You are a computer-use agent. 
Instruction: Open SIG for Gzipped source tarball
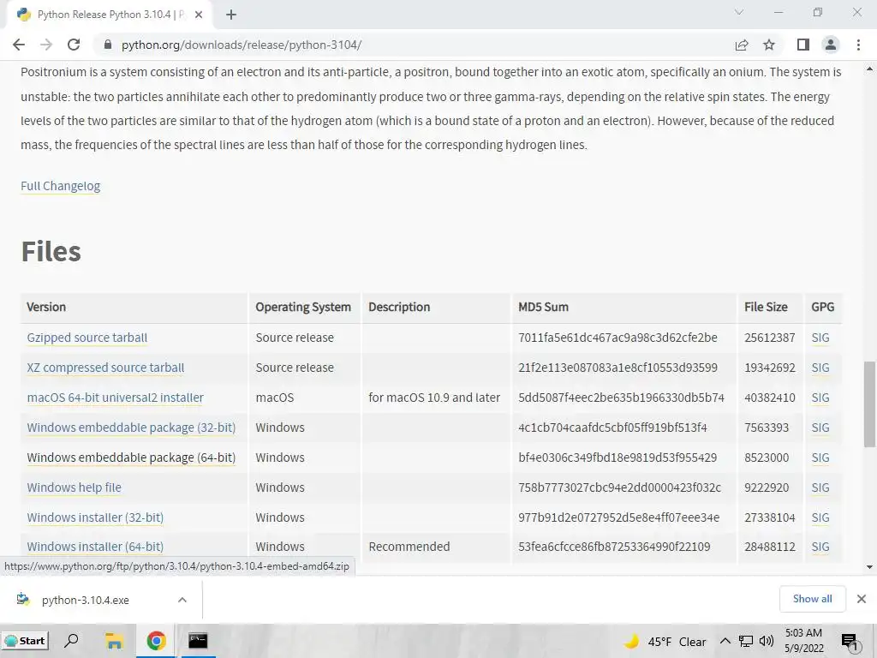click(x=820, y=338)
